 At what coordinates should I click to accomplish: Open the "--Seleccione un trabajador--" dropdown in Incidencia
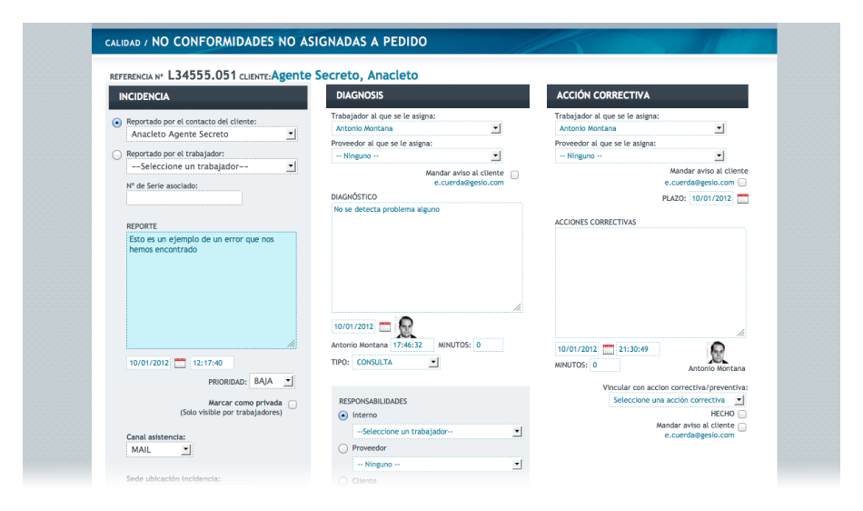pyautogui.click(x=212, y=166)
